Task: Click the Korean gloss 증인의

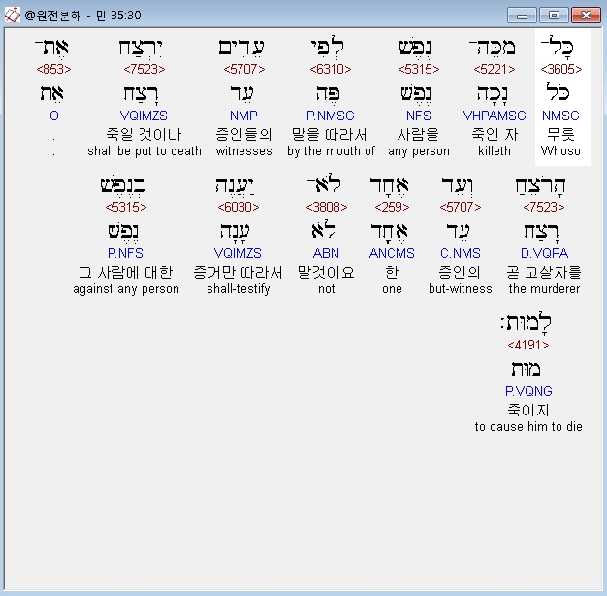Action: (x=460, y=272)
